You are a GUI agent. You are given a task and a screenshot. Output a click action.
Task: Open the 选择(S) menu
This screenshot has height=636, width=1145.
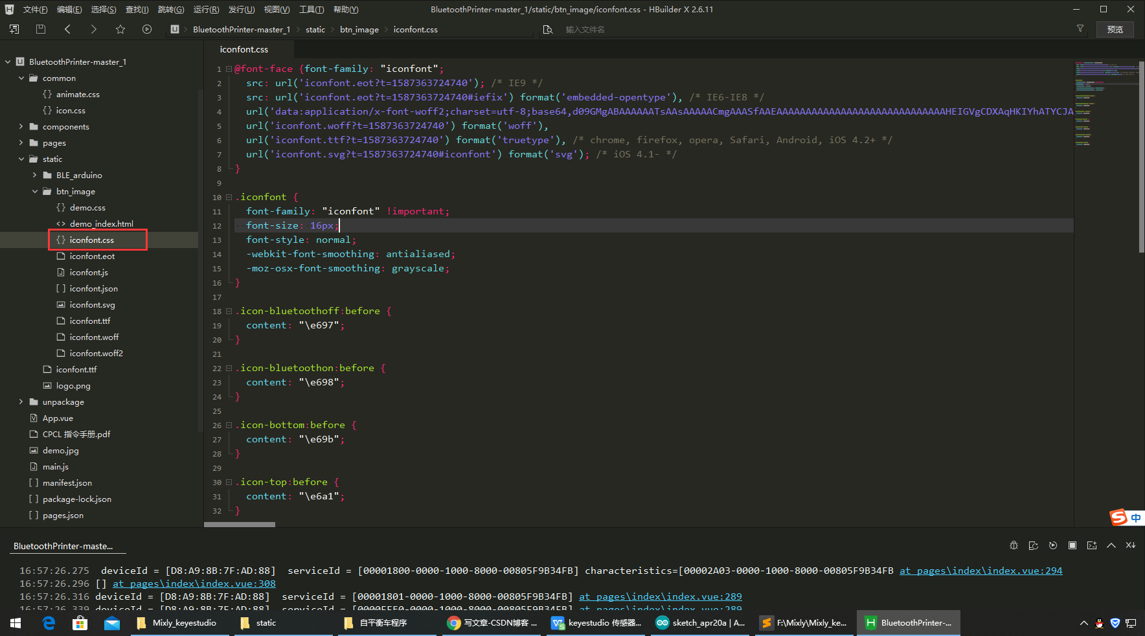click(104, 10)
